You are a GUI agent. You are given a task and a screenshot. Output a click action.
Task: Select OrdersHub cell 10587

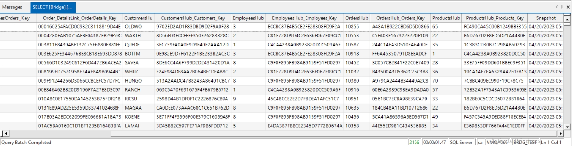pyautogui.click(x=357, y=45)
